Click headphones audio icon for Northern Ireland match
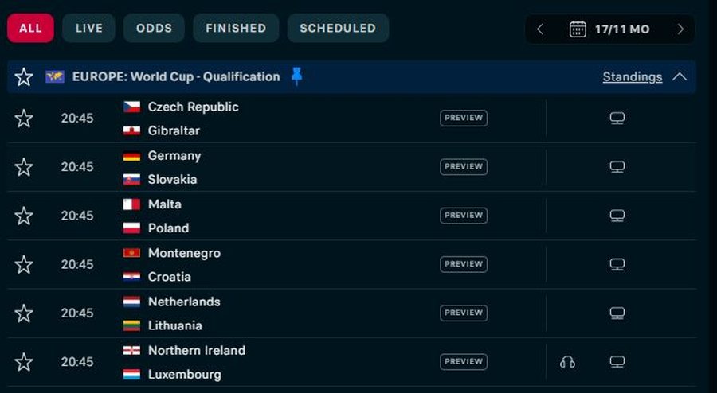The height and width of the screenshot is (393, 717). tap(567, 362)
